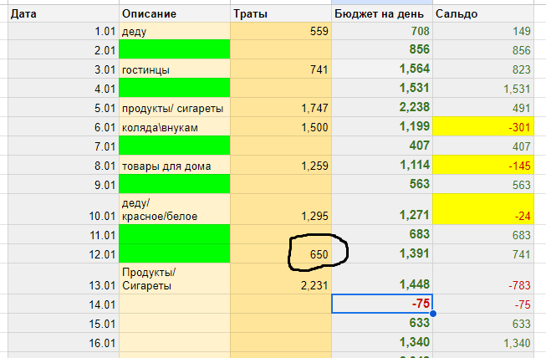546x358 pixels.
Task: Click the blue fill handle on the selected cell
Action: [433, 314]
